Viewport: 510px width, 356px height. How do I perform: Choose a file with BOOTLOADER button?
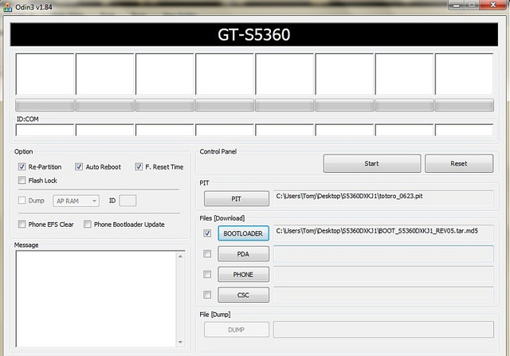[243, 233]
